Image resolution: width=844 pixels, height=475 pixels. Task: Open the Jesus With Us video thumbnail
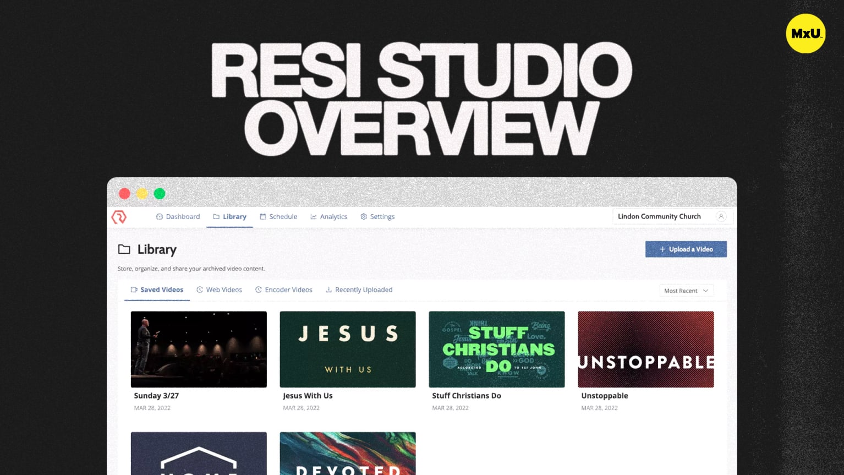click(x=347, y=349)
